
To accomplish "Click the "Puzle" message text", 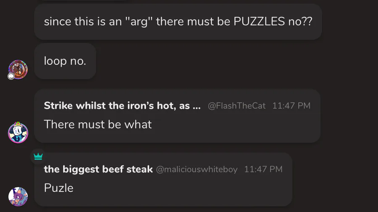I will click(x=58, y=188).
